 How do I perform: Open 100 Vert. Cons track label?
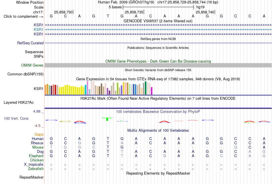pyautogui.click(x=16, y=118)
